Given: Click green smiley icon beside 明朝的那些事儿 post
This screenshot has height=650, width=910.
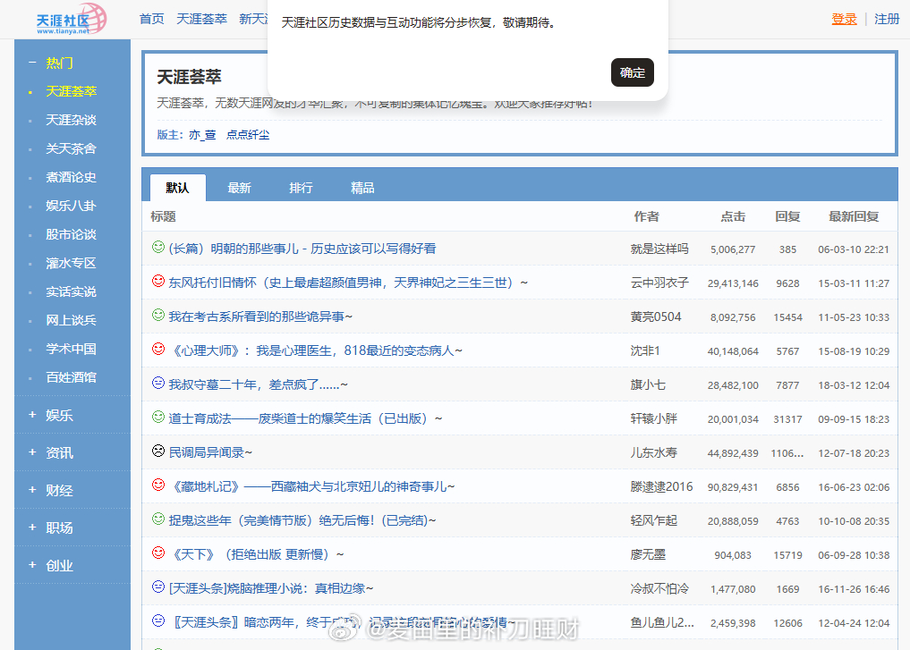Looking at the screenshot, I should [158, 247].
